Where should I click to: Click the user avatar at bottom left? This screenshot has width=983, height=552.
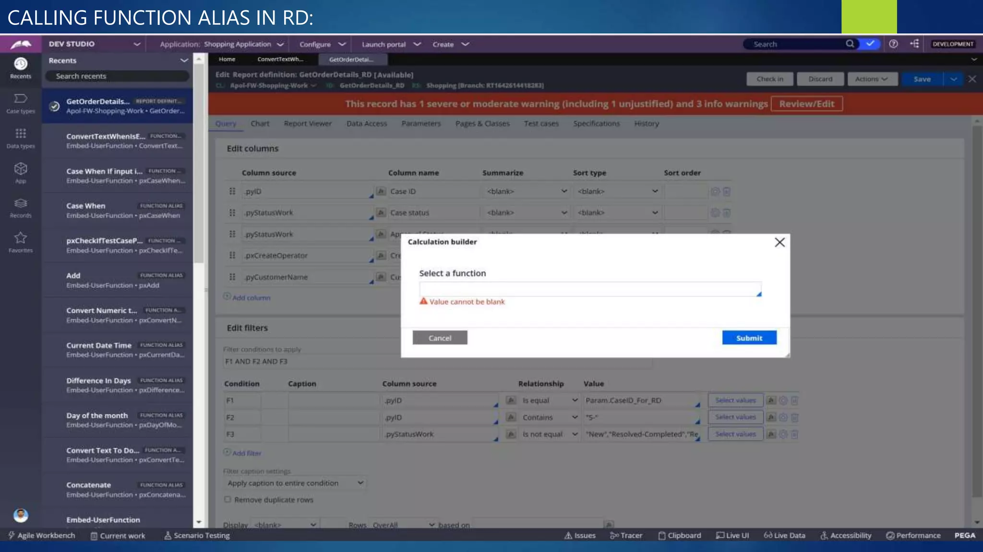point(20,516)
